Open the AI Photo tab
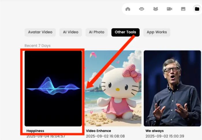 point(97,32)
